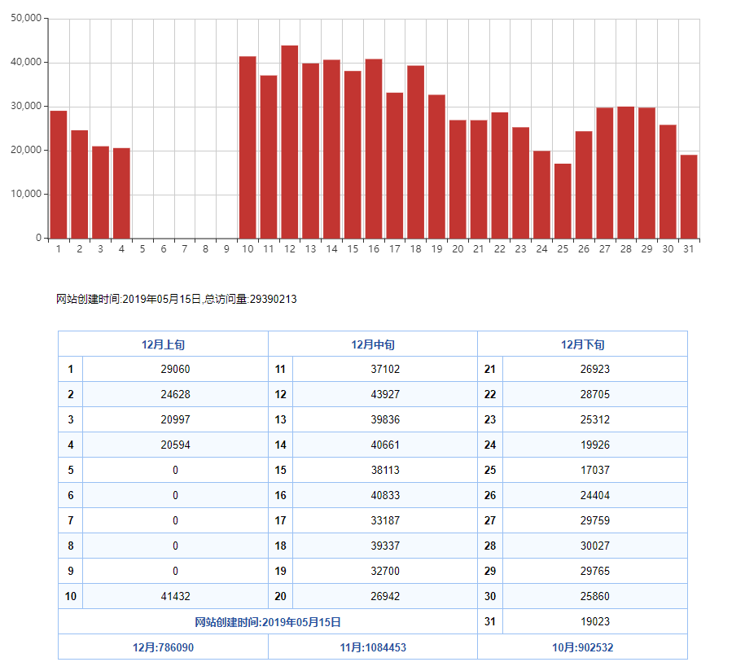The width and height of the screenshot is (745, 662).
Task: Click table value 39836
Action: click(385, 419)
